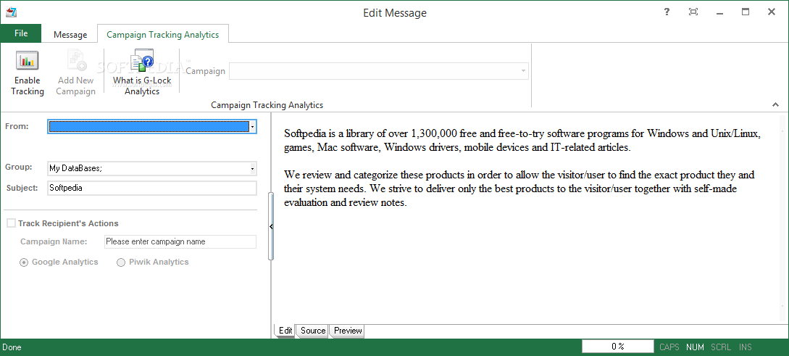Click the Done status text

12,347
